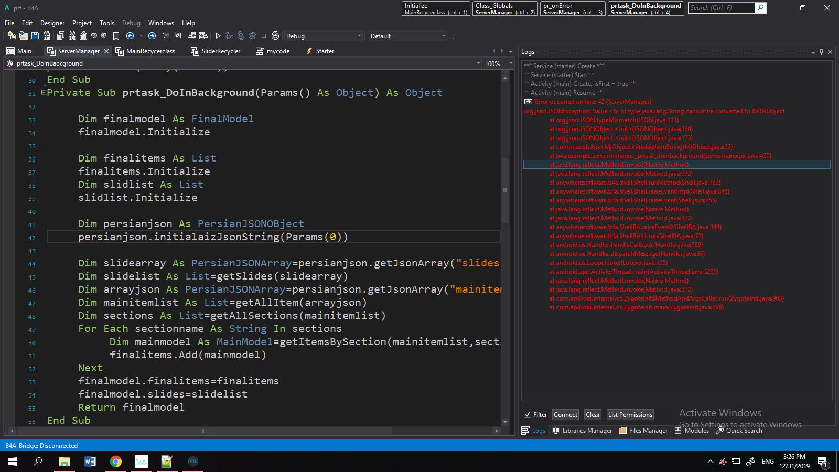Click the Search (Ctrl+F) input box
839x472 pixels.
click(x=721, y=8)
